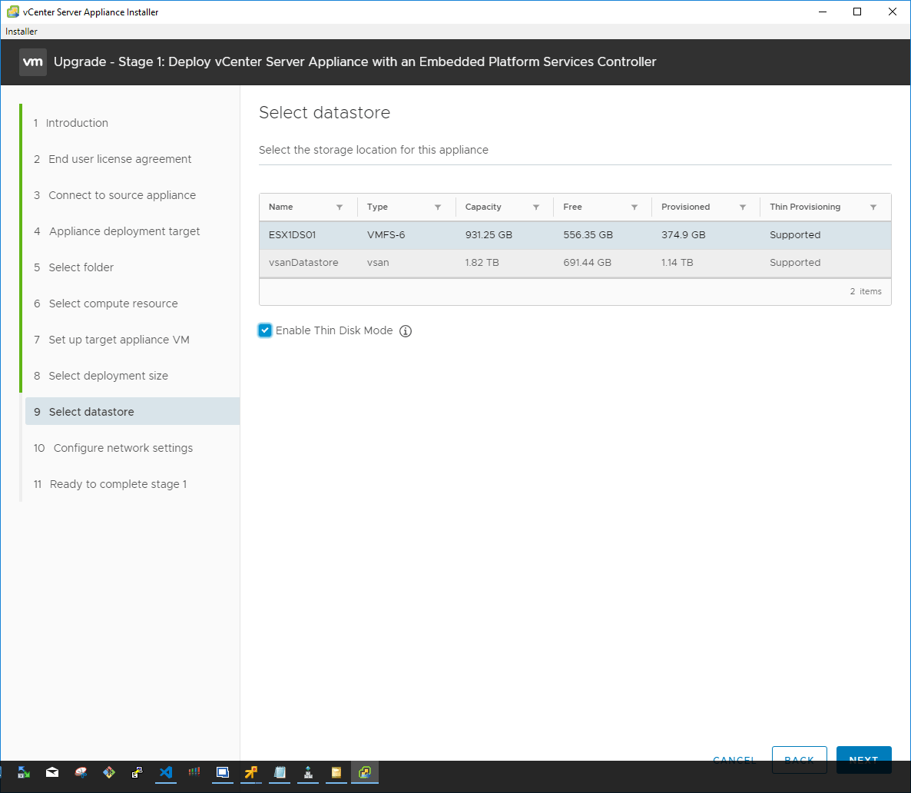Click the 931.25 GB capacity cell
Image resolution: width=911 pixels, height=793 pixels.
pos(489,235)
